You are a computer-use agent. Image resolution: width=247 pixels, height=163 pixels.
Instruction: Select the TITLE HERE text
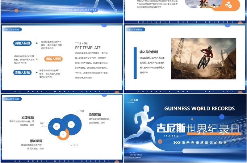[x=81, y=44]
